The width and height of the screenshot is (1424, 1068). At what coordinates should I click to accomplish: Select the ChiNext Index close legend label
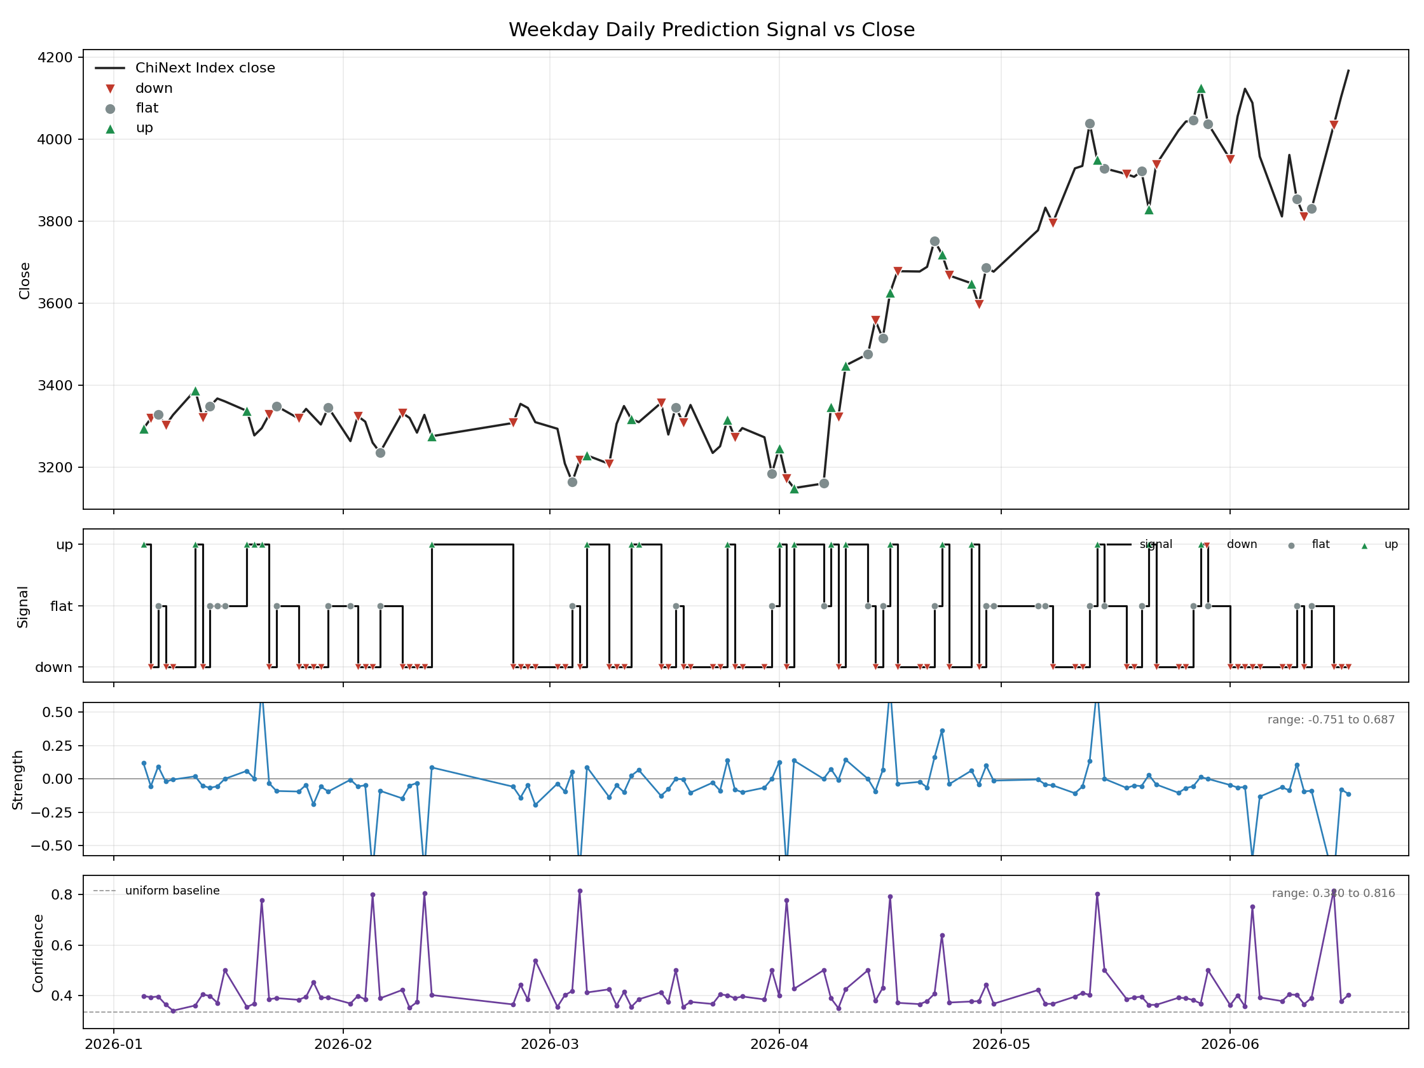(205, 68)
